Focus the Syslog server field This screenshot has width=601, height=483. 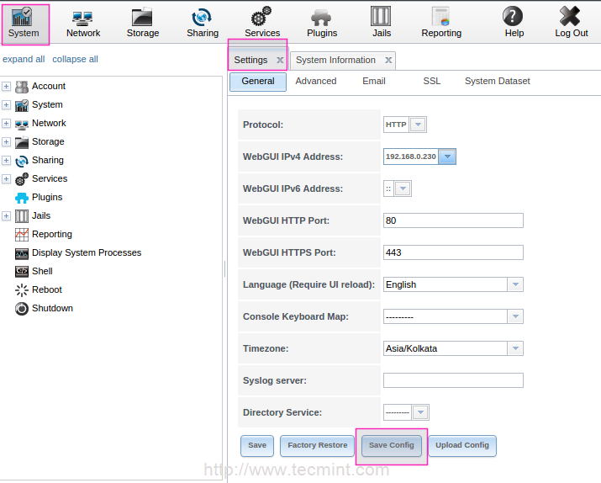coord(453,380)
